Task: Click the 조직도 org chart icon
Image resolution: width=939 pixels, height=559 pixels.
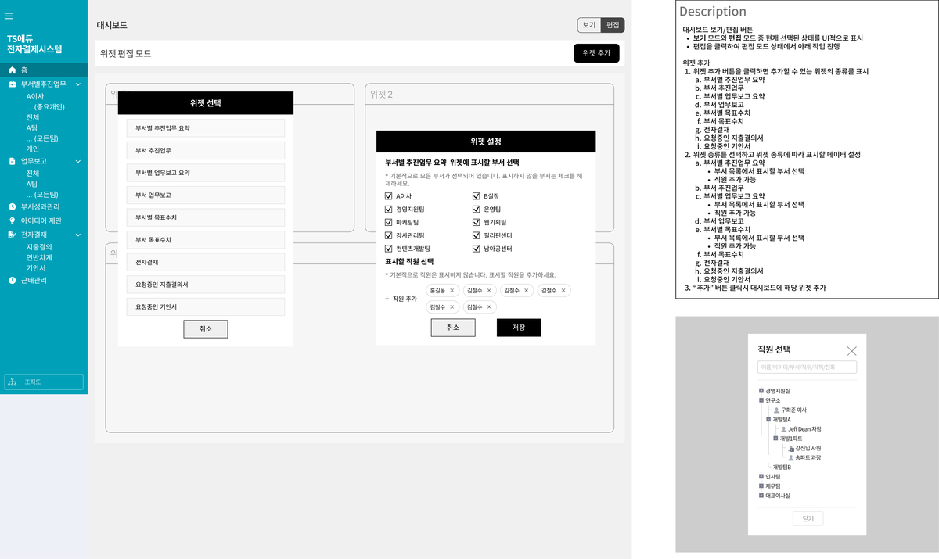Action: (13, 382)
